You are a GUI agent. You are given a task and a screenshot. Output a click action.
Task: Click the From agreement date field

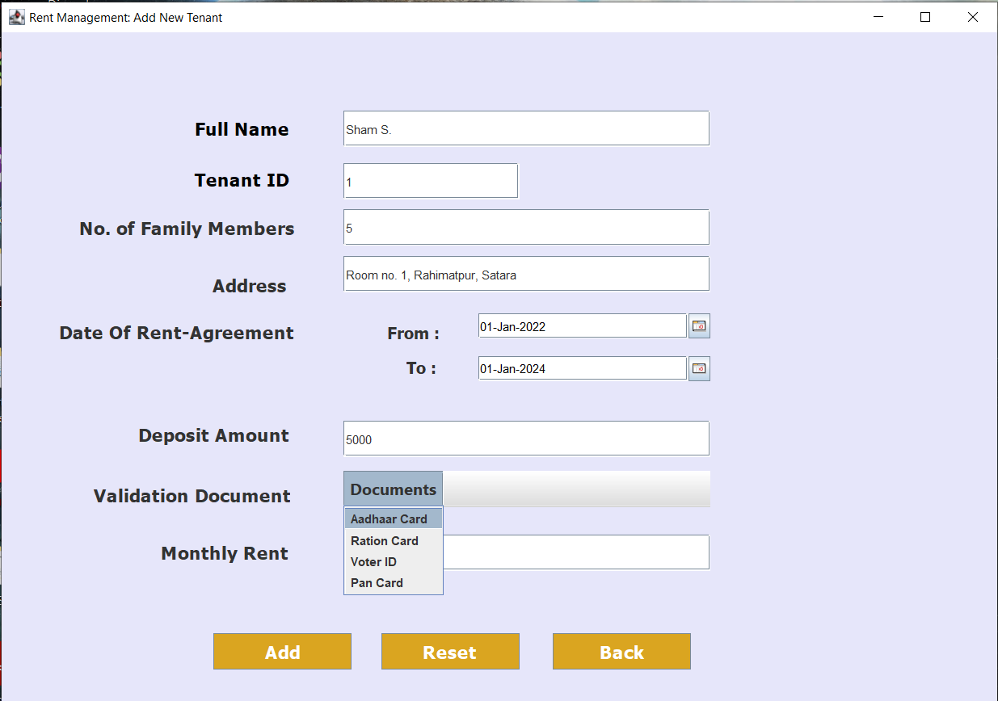(x=582, y=325)
